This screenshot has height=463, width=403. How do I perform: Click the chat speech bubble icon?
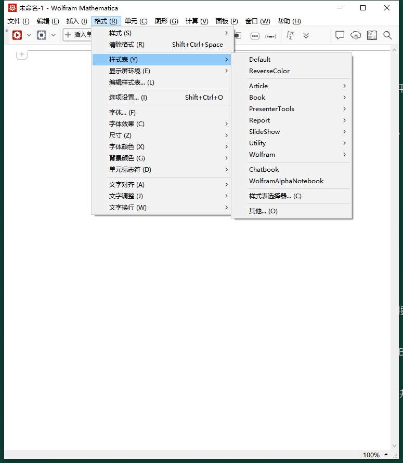click(x=340, y=35)
